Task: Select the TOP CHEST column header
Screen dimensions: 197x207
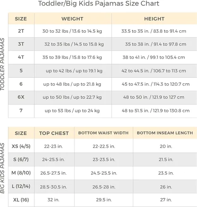Action: point(54,133)
